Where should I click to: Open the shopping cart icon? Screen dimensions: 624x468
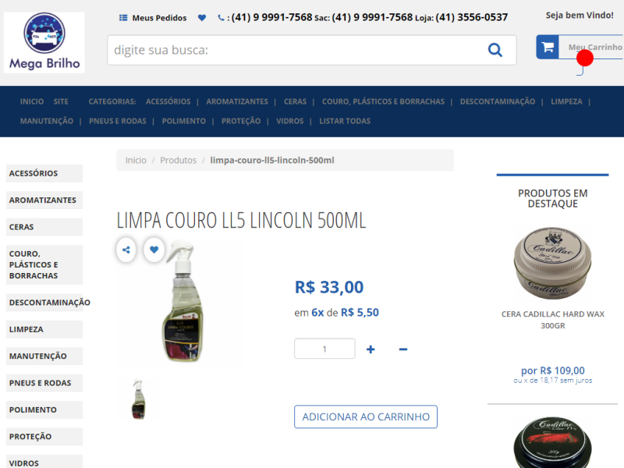coord(548,47)
